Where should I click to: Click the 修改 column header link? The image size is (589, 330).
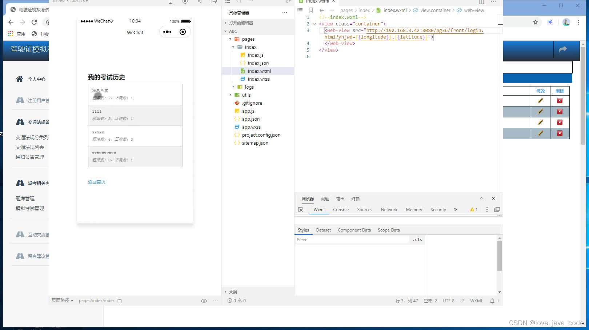[x=541, y=91]
